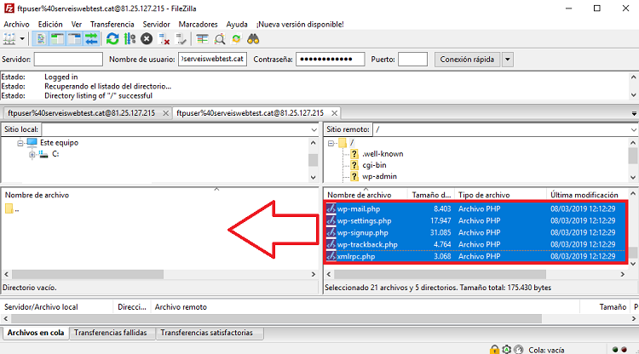Image resolution: width=639 pixels, height=354 pixels.
Task: Close first ftpuser connection tab
Action: (x=165, y=113)
